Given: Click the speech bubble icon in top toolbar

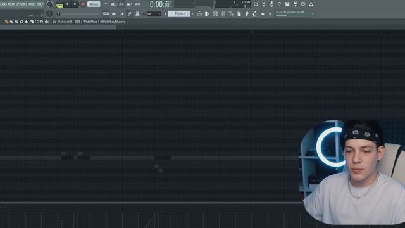Looking at the screenshot, I should (303, 4).
